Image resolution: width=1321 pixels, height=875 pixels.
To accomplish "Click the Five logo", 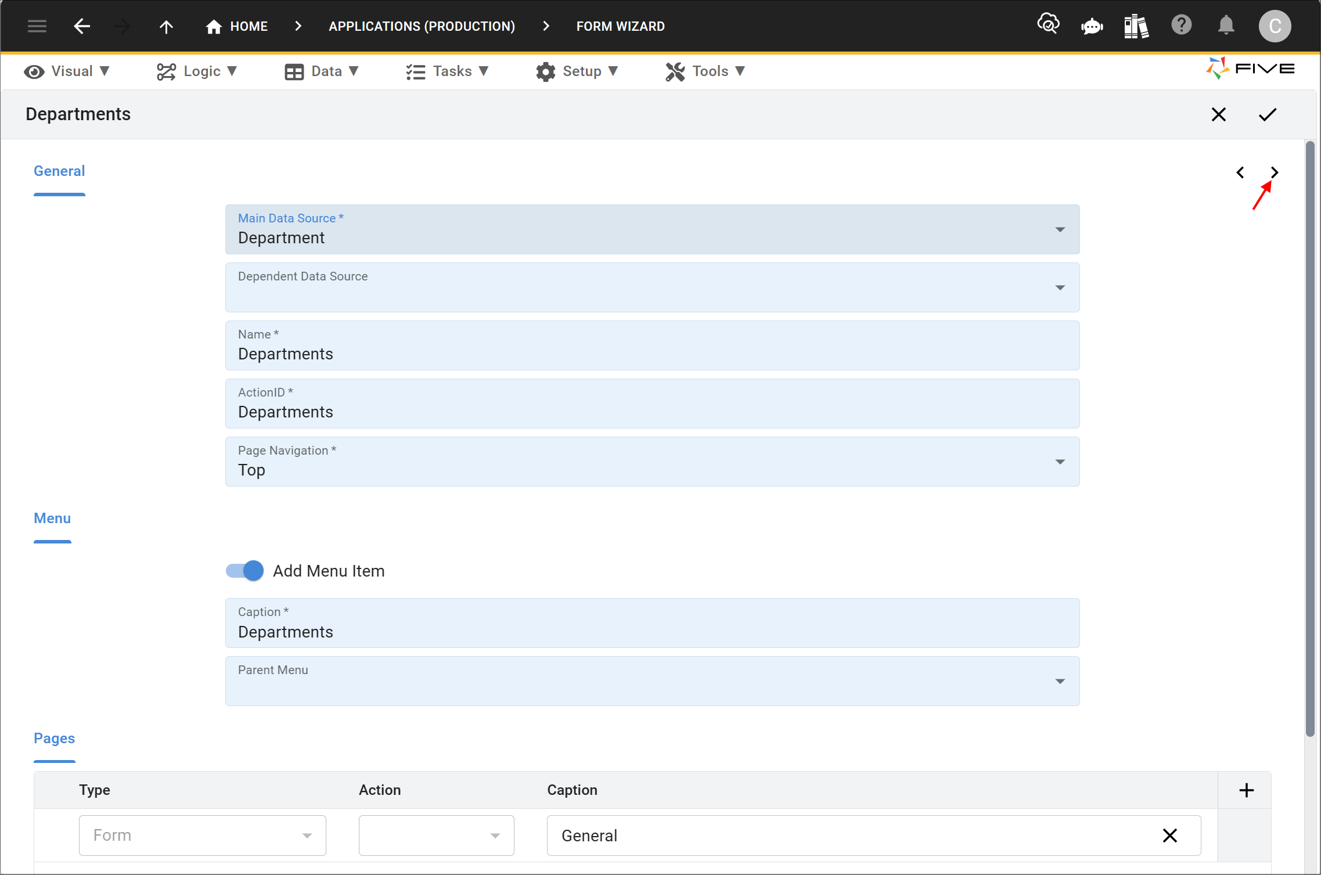I will click(x=1250, y=69).
